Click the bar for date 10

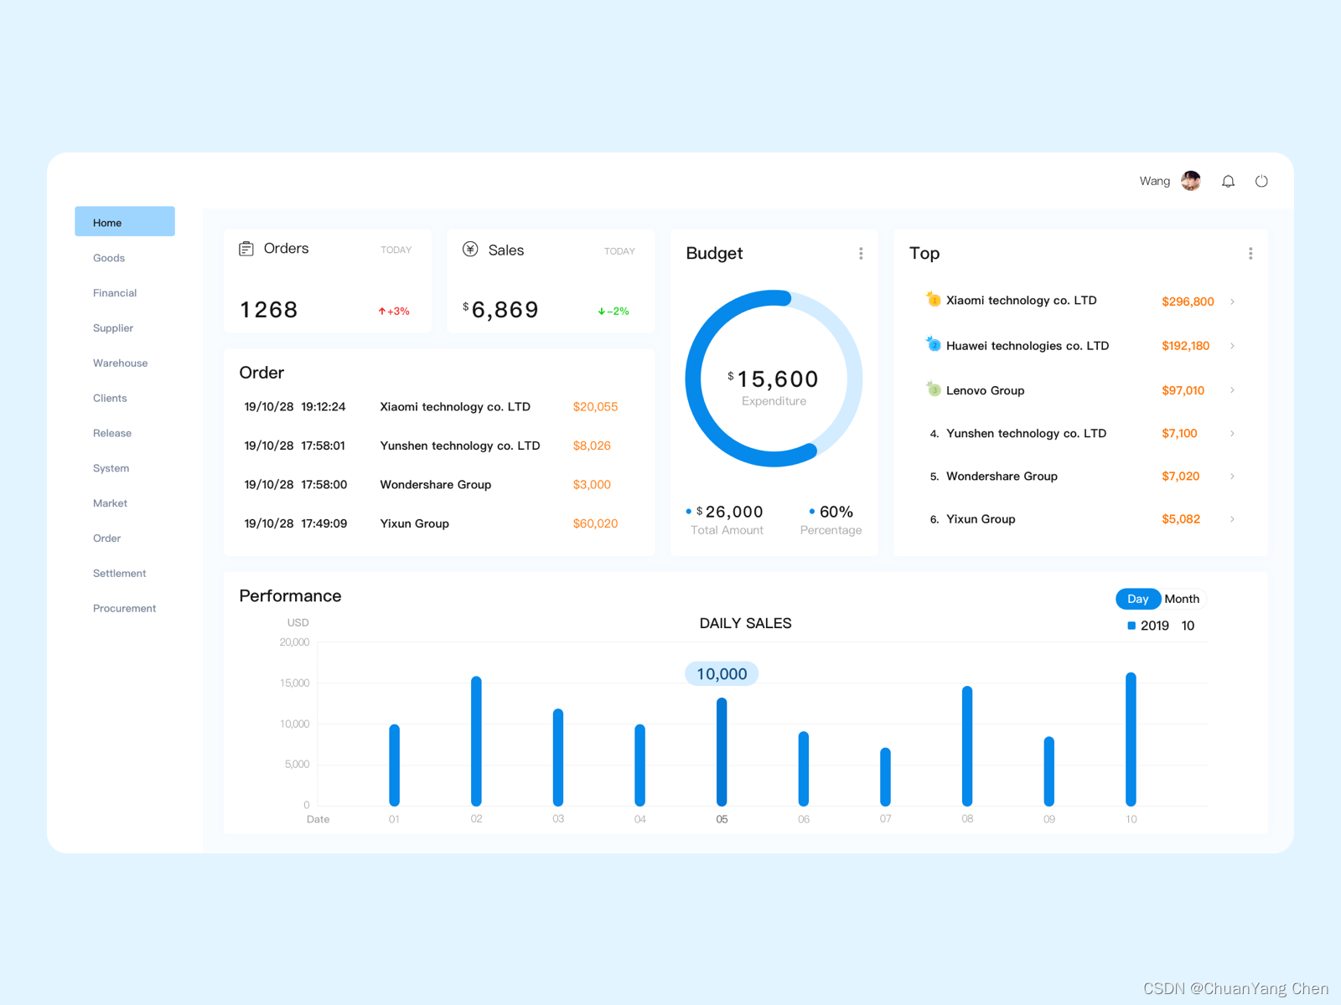(1131, 740)
